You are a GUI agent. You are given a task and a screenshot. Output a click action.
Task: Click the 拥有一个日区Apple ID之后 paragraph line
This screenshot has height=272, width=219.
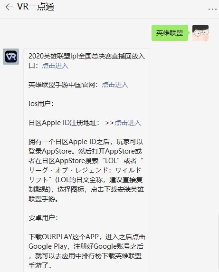pyautogui.click(x=86, y=142)
